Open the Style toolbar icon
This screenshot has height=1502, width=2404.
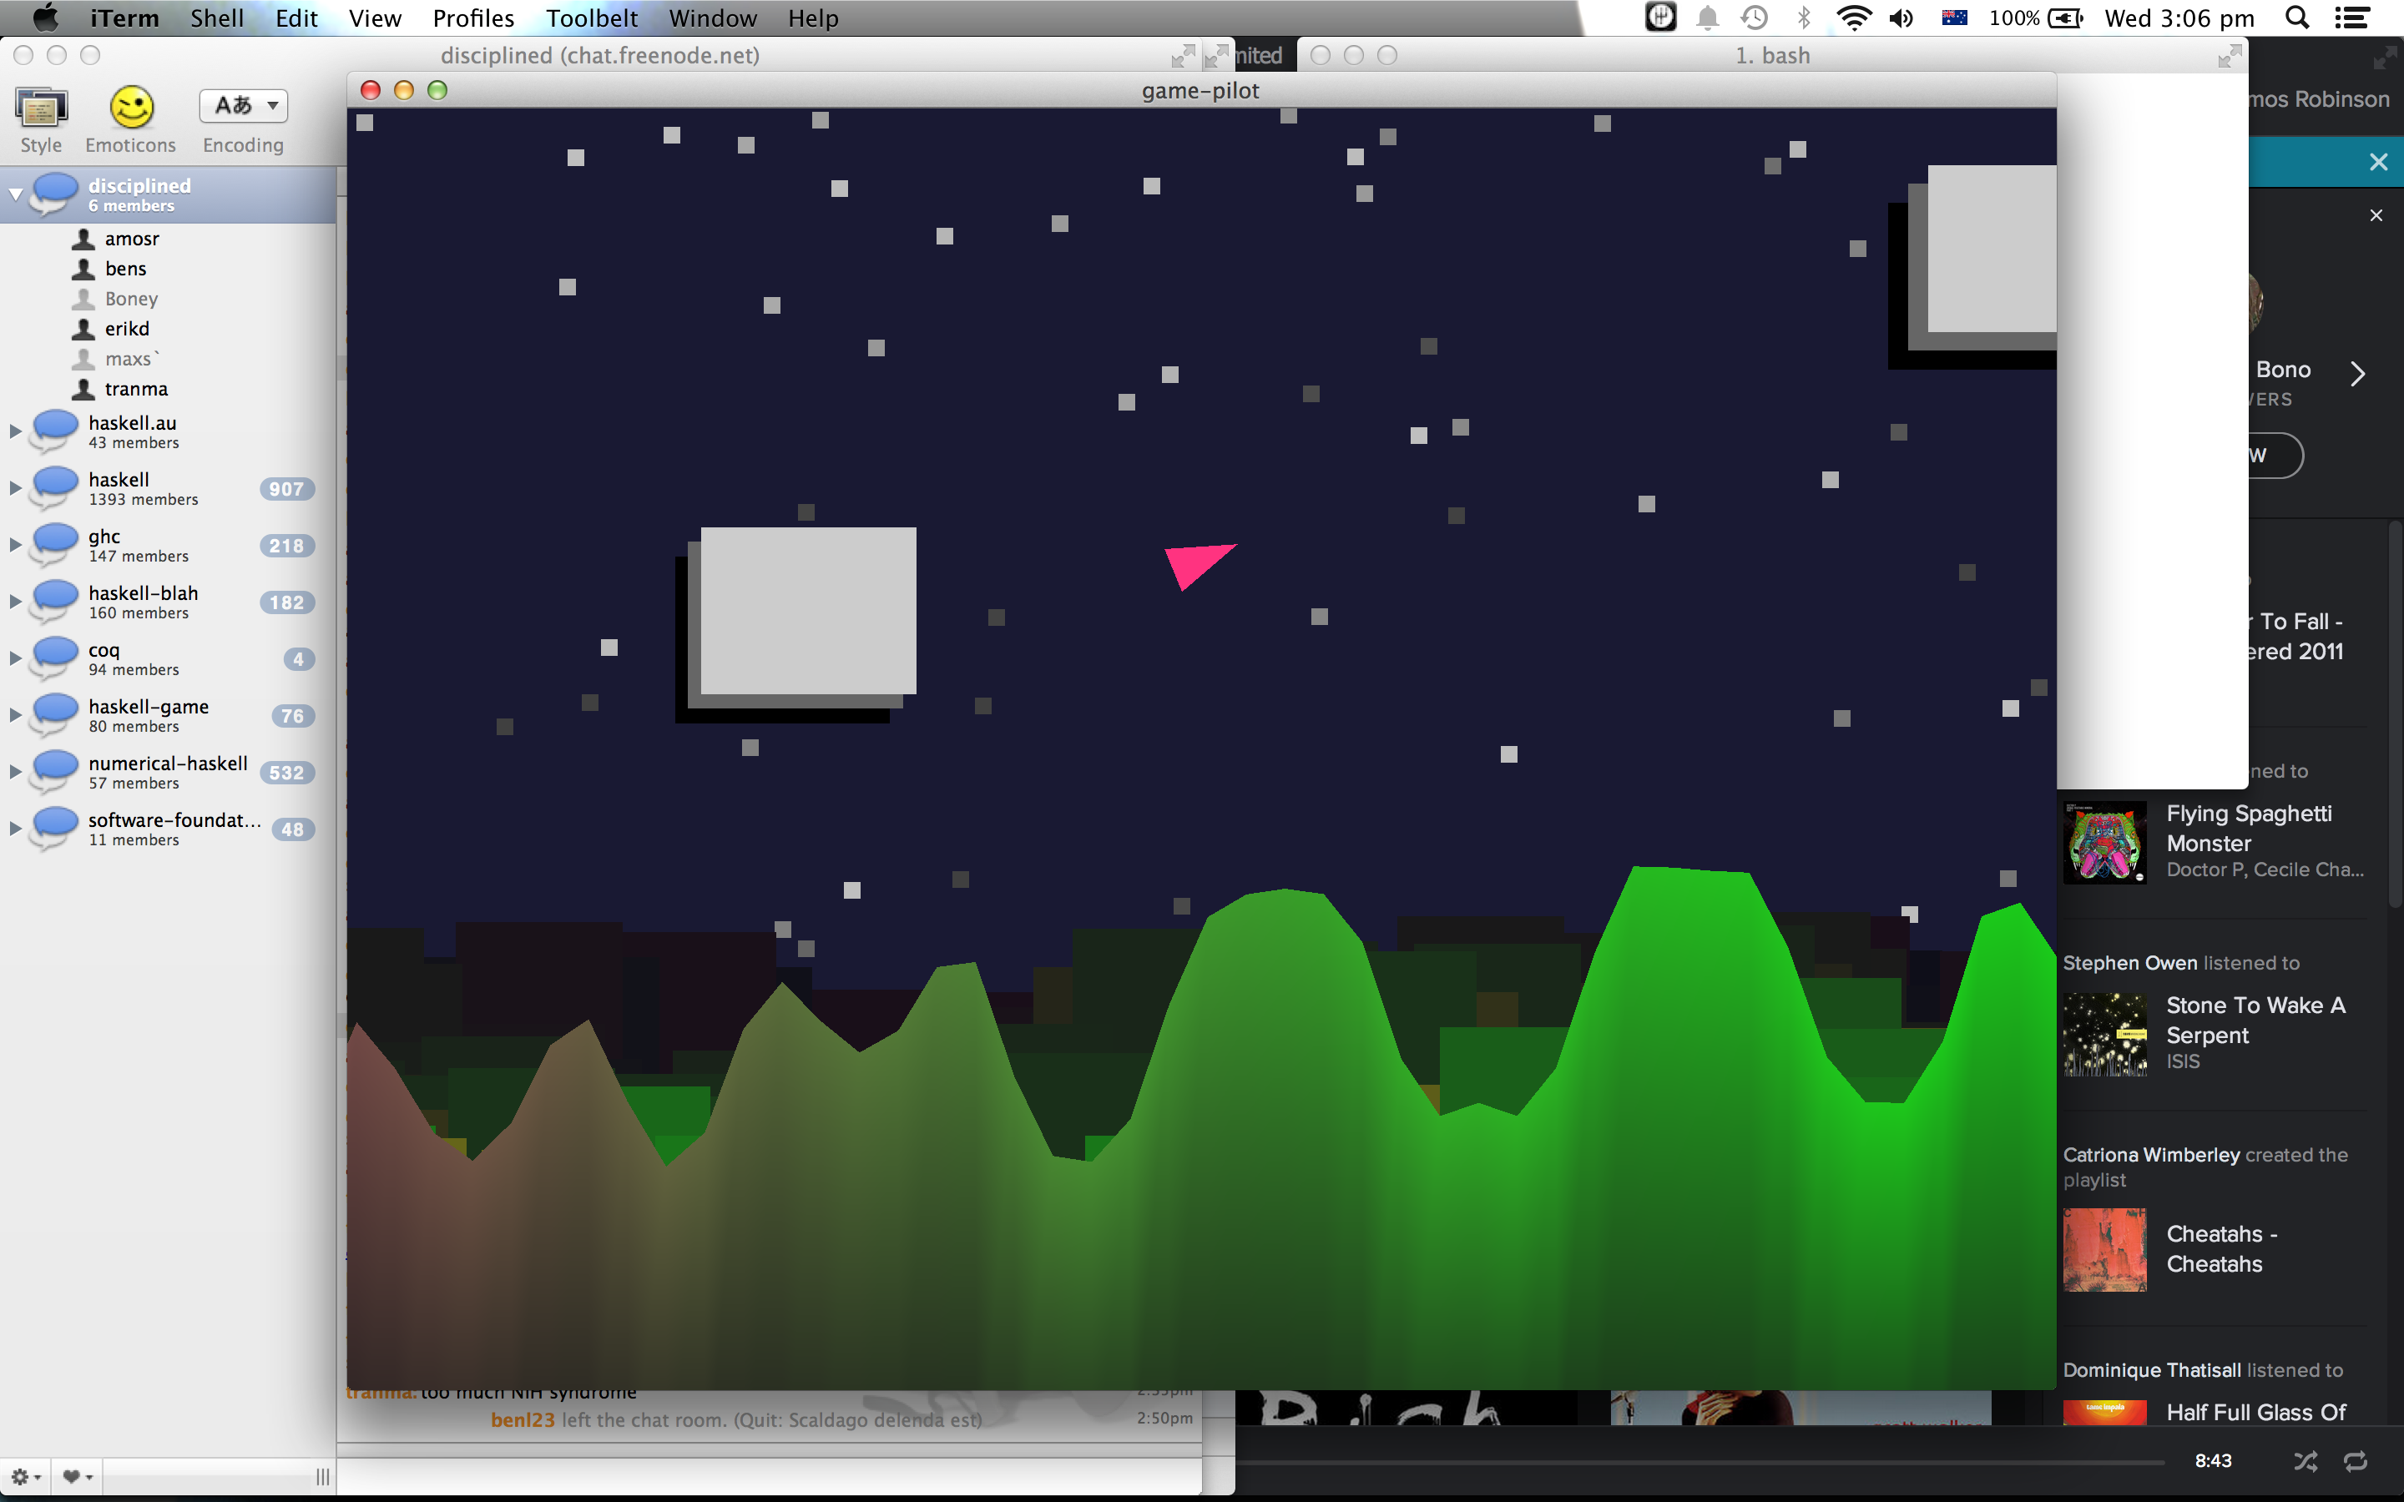(x=41, y=108)
